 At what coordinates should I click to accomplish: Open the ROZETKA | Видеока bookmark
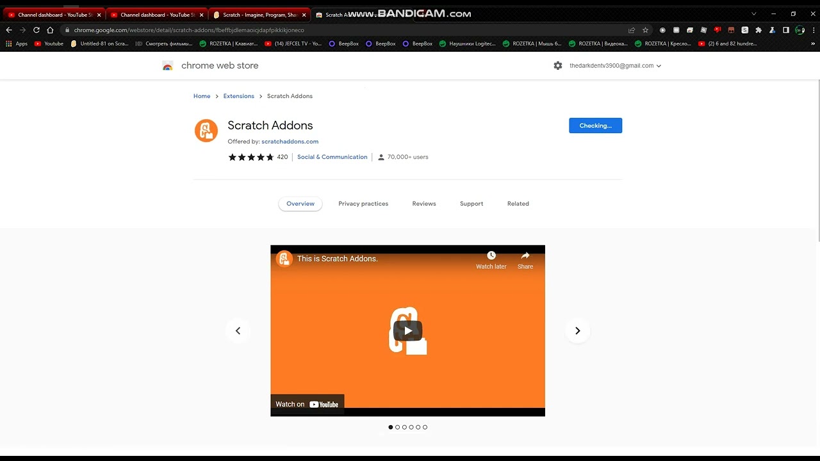(598, 44)
